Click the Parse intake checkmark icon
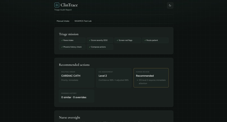 pyautogui.click(x=62, y=40)
